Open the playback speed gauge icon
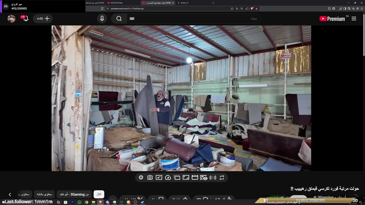This screenshot has width=365, height=205. (x=168, y=177)
